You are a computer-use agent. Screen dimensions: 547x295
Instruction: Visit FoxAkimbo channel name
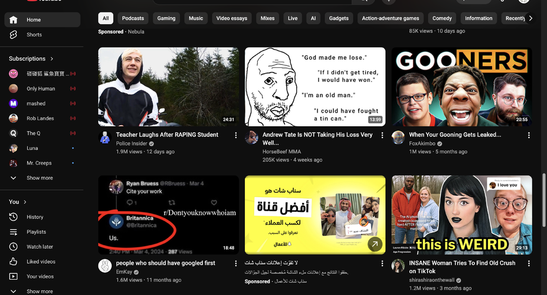coord(422,143)
